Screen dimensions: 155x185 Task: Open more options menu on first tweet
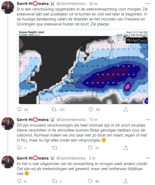point(148,4)
